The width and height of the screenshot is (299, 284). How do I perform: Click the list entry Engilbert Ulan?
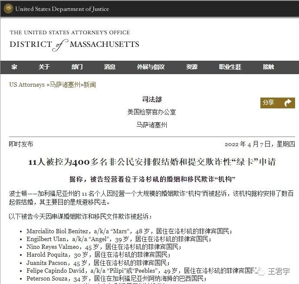coord(119,239)
